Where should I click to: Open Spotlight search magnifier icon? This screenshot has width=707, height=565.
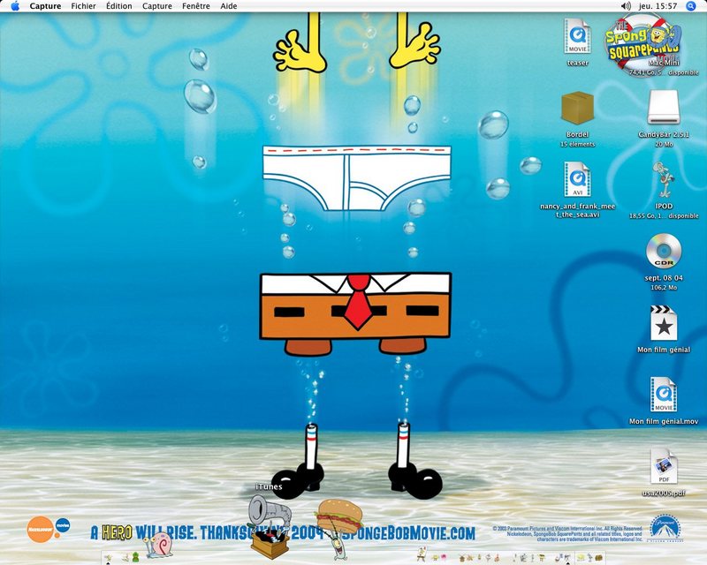[x=691, y=6]
